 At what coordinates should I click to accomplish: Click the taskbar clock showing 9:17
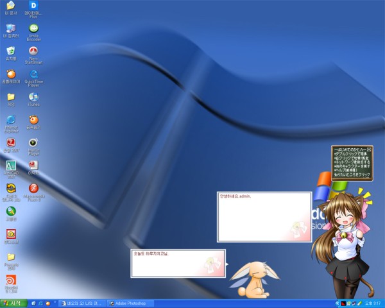(x=373, y=304)
